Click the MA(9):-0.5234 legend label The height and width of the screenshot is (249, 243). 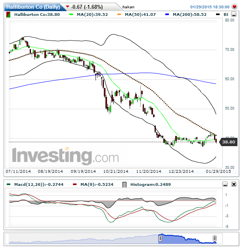[97, 185]
